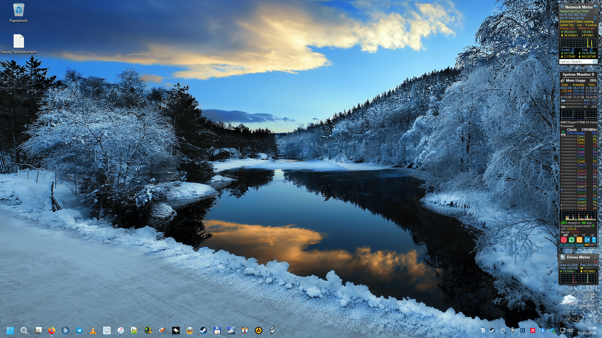602x338 pixels.
Task: Open Firefox from the taskbar
Action: pos(51,330)
